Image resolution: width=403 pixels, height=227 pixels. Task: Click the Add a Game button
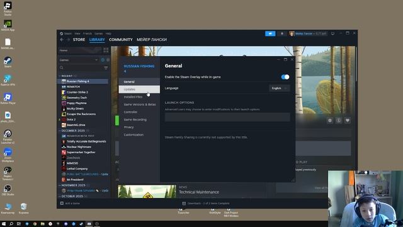click(70, 203)
